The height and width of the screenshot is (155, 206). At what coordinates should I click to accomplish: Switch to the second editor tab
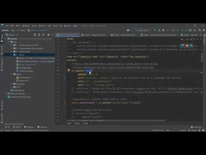click(x=94, y=35)
